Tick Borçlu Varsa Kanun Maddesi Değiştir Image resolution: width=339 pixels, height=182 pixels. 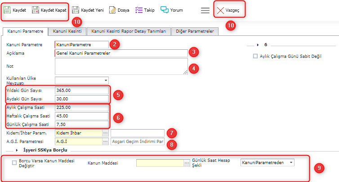point(15,163)
